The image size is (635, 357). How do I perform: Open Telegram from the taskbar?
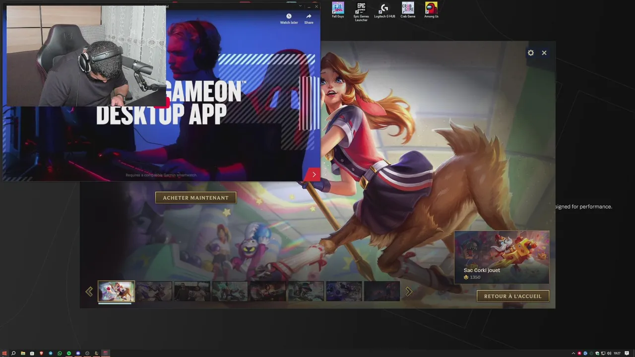(x=51, y=353)
